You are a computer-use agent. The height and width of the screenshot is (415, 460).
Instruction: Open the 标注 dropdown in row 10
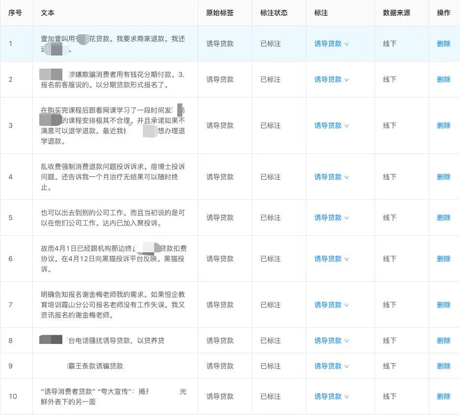point(331,396)
